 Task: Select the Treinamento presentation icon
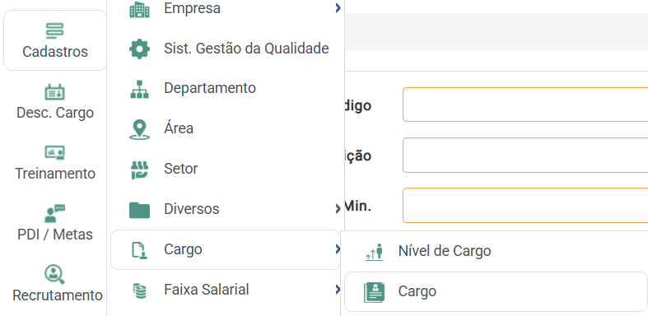tap(55, 152)
